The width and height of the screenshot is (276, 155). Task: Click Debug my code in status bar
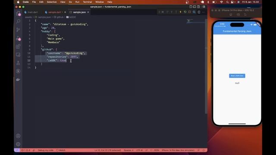(45, 150)
